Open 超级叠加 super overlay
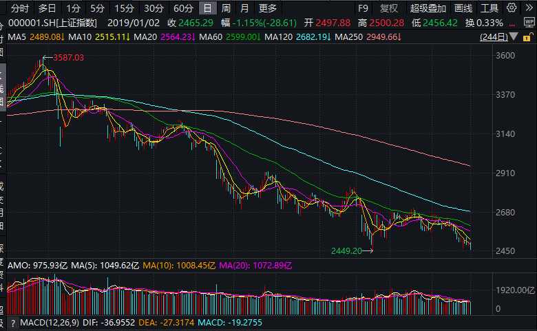Image resolution: width=537 pixels, height=331 pixels. (x=428, y=8)
